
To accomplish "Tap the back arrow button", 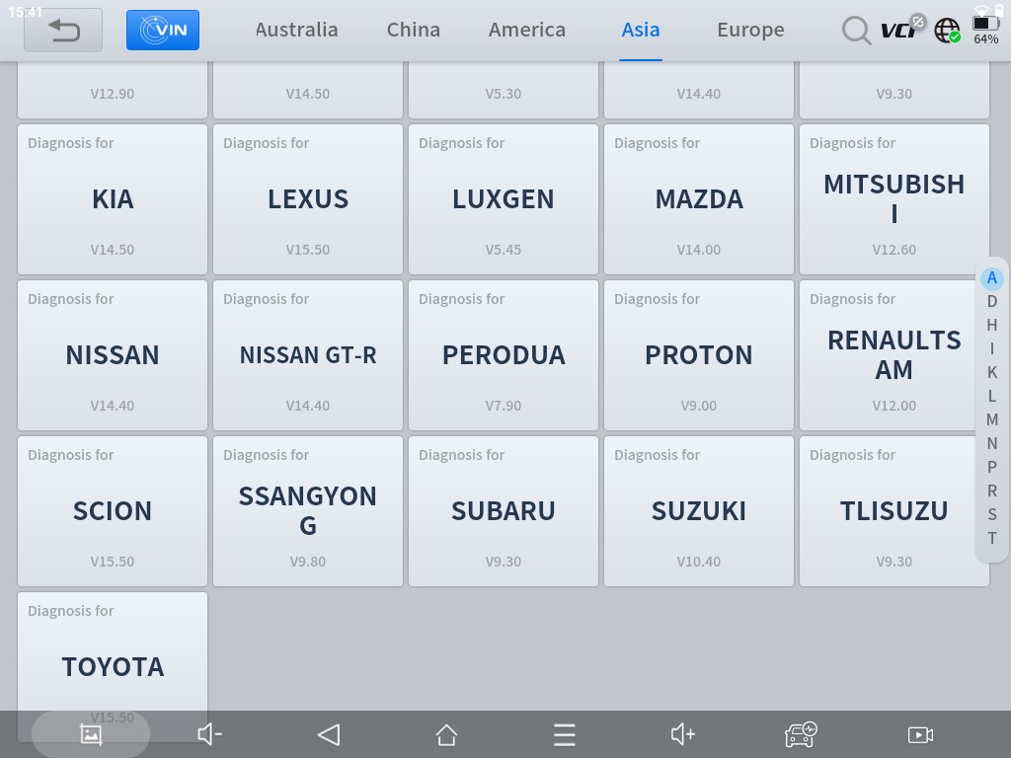I will (x=63, y=30).
